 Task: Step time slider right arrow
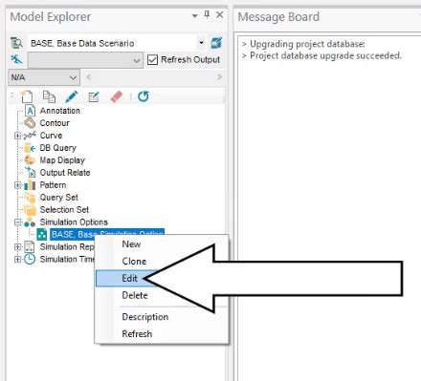pyautogui.click(x=219, y=77)
